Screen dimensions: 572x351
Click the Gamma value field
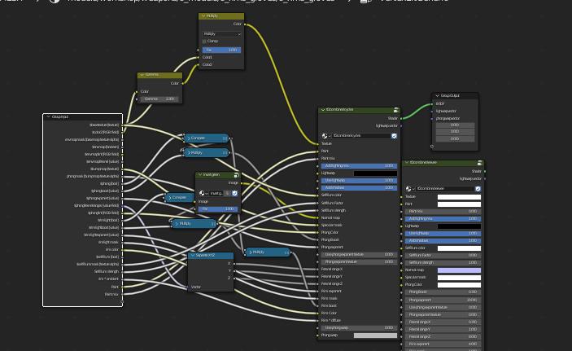[159, 99]
